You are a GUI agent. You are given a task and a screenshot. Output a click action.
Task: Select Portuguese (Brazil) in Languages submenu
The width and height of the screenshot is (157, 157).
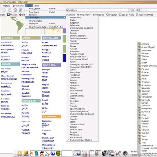pos(82,59)
